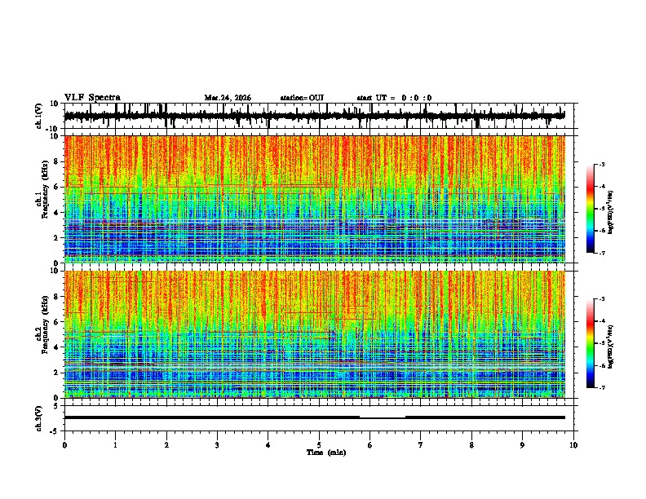
Task: Select the "start UT = 0 : 0 : 0" text
Action: [x=394, y=98]
